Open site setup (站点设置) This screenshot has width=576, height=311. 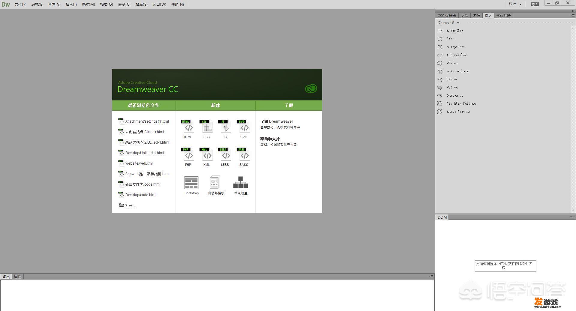241,185
